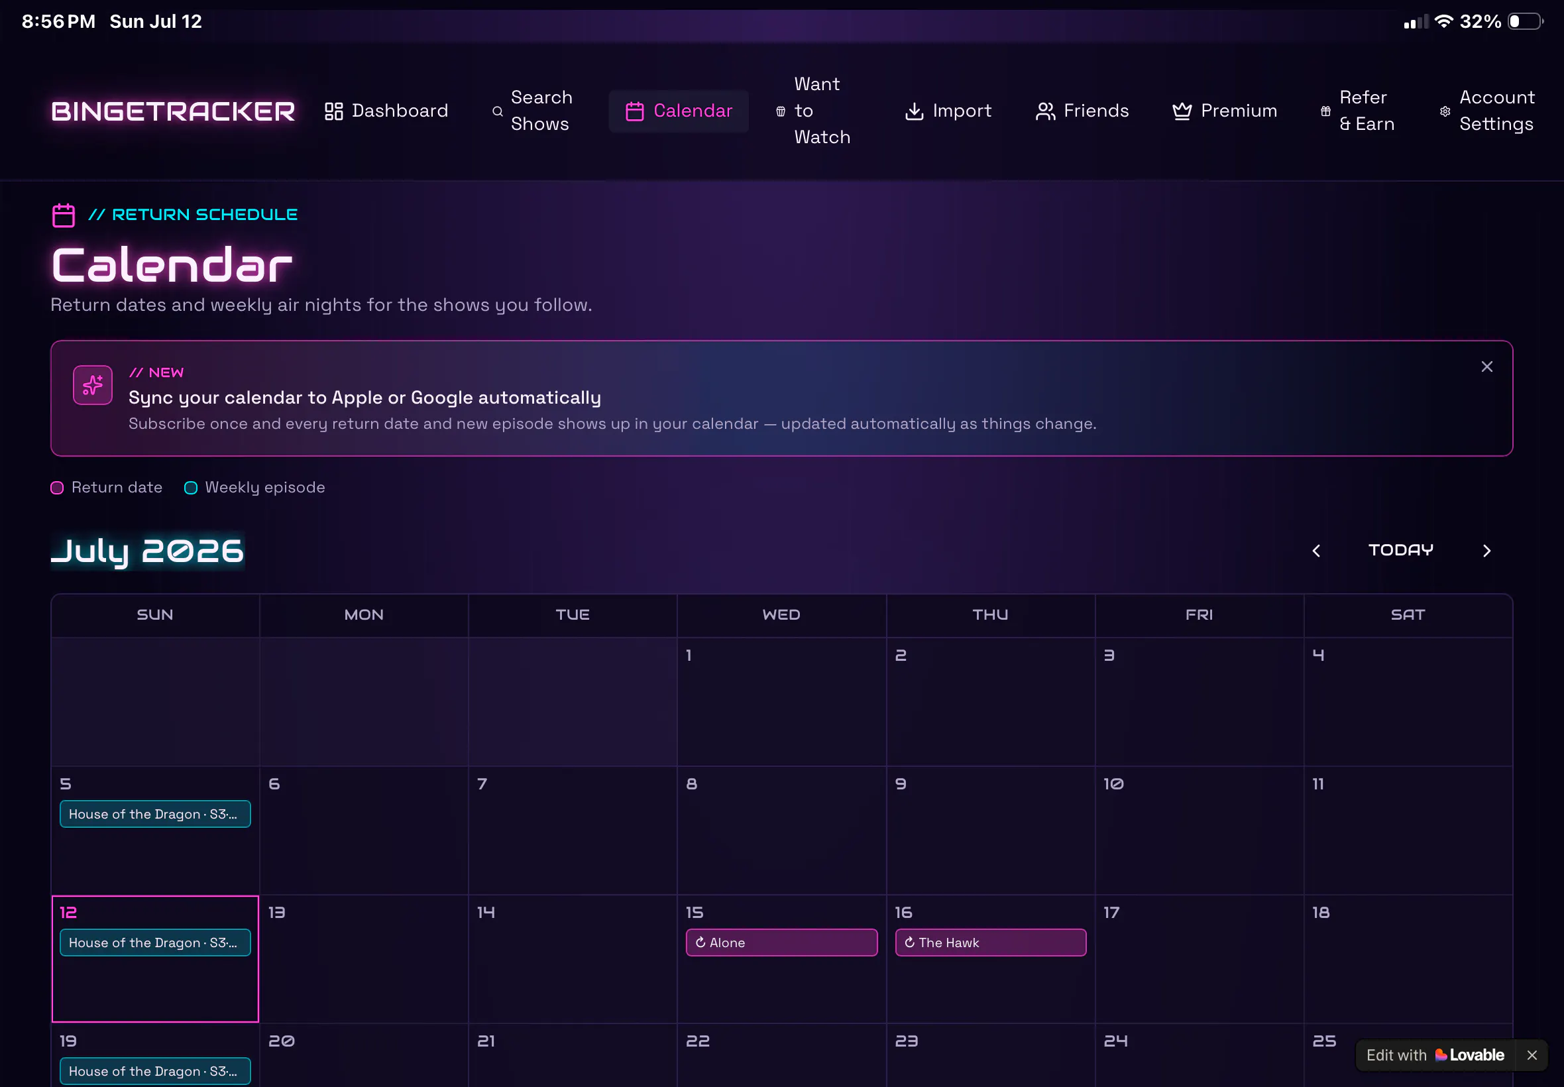Click the Return date legend label
Screen dimensions: 1564x1087
coord(117,488)
